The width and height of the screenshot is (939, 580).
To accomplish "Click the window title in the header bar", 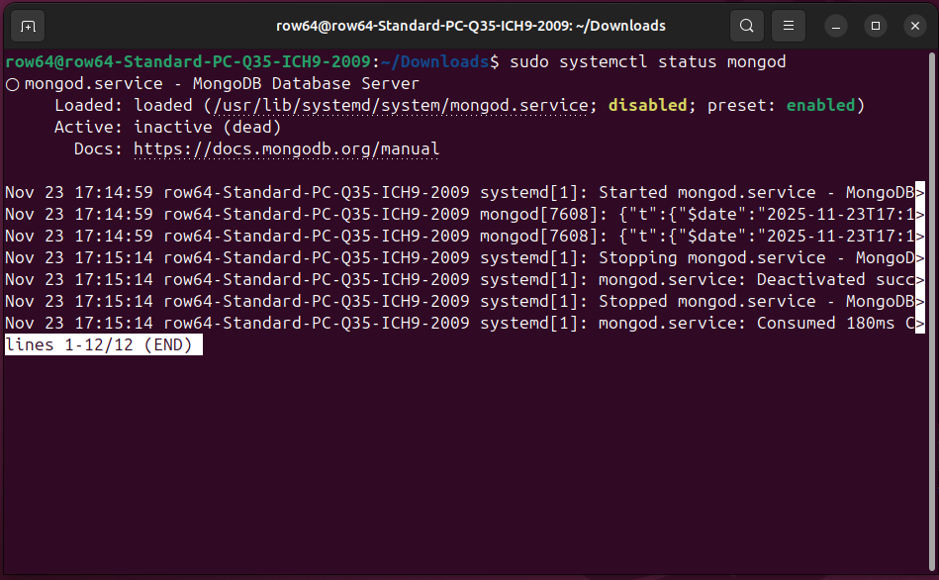I will click(x=470, y=26).
